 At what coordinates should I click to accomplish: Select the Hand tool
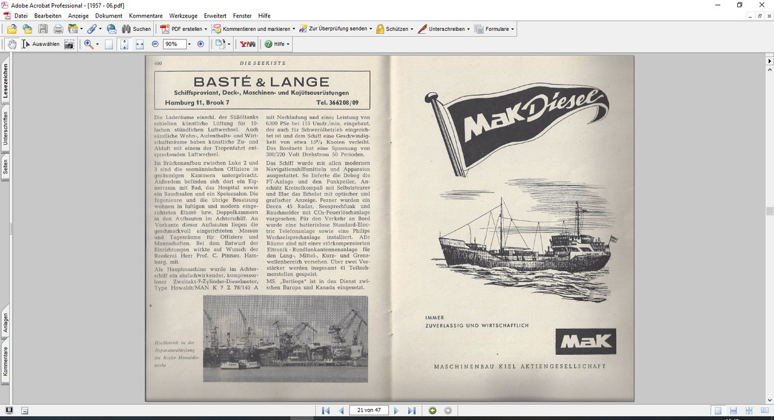(12, 44)
